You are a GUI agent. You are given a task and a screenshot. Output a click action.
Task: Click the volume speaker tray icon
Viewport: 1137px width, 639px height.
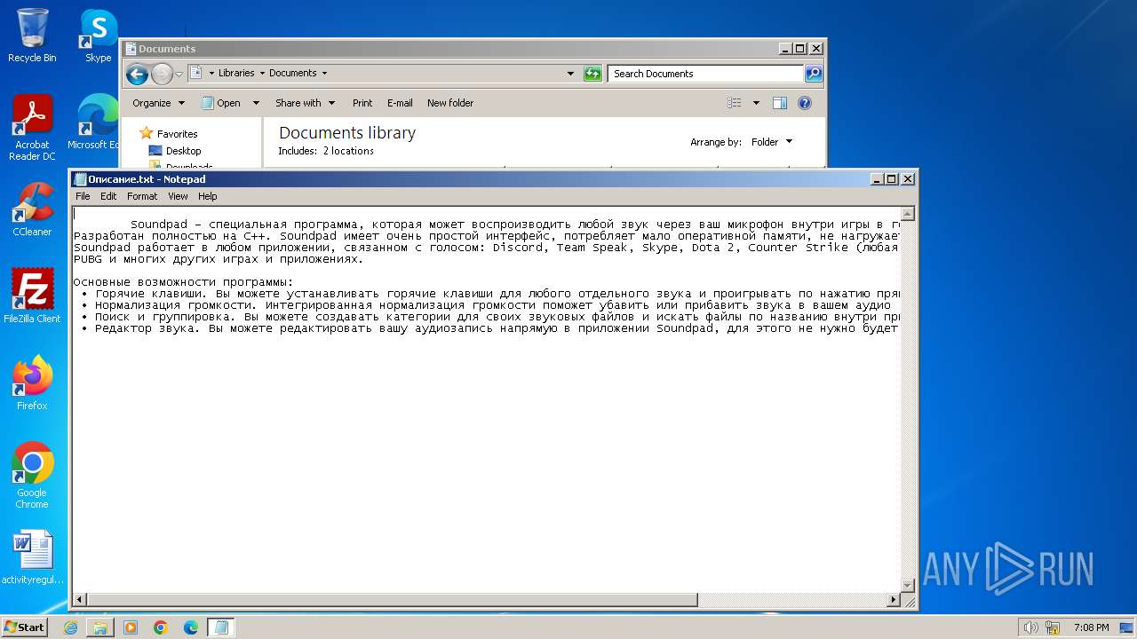(x=1030, y=627)
